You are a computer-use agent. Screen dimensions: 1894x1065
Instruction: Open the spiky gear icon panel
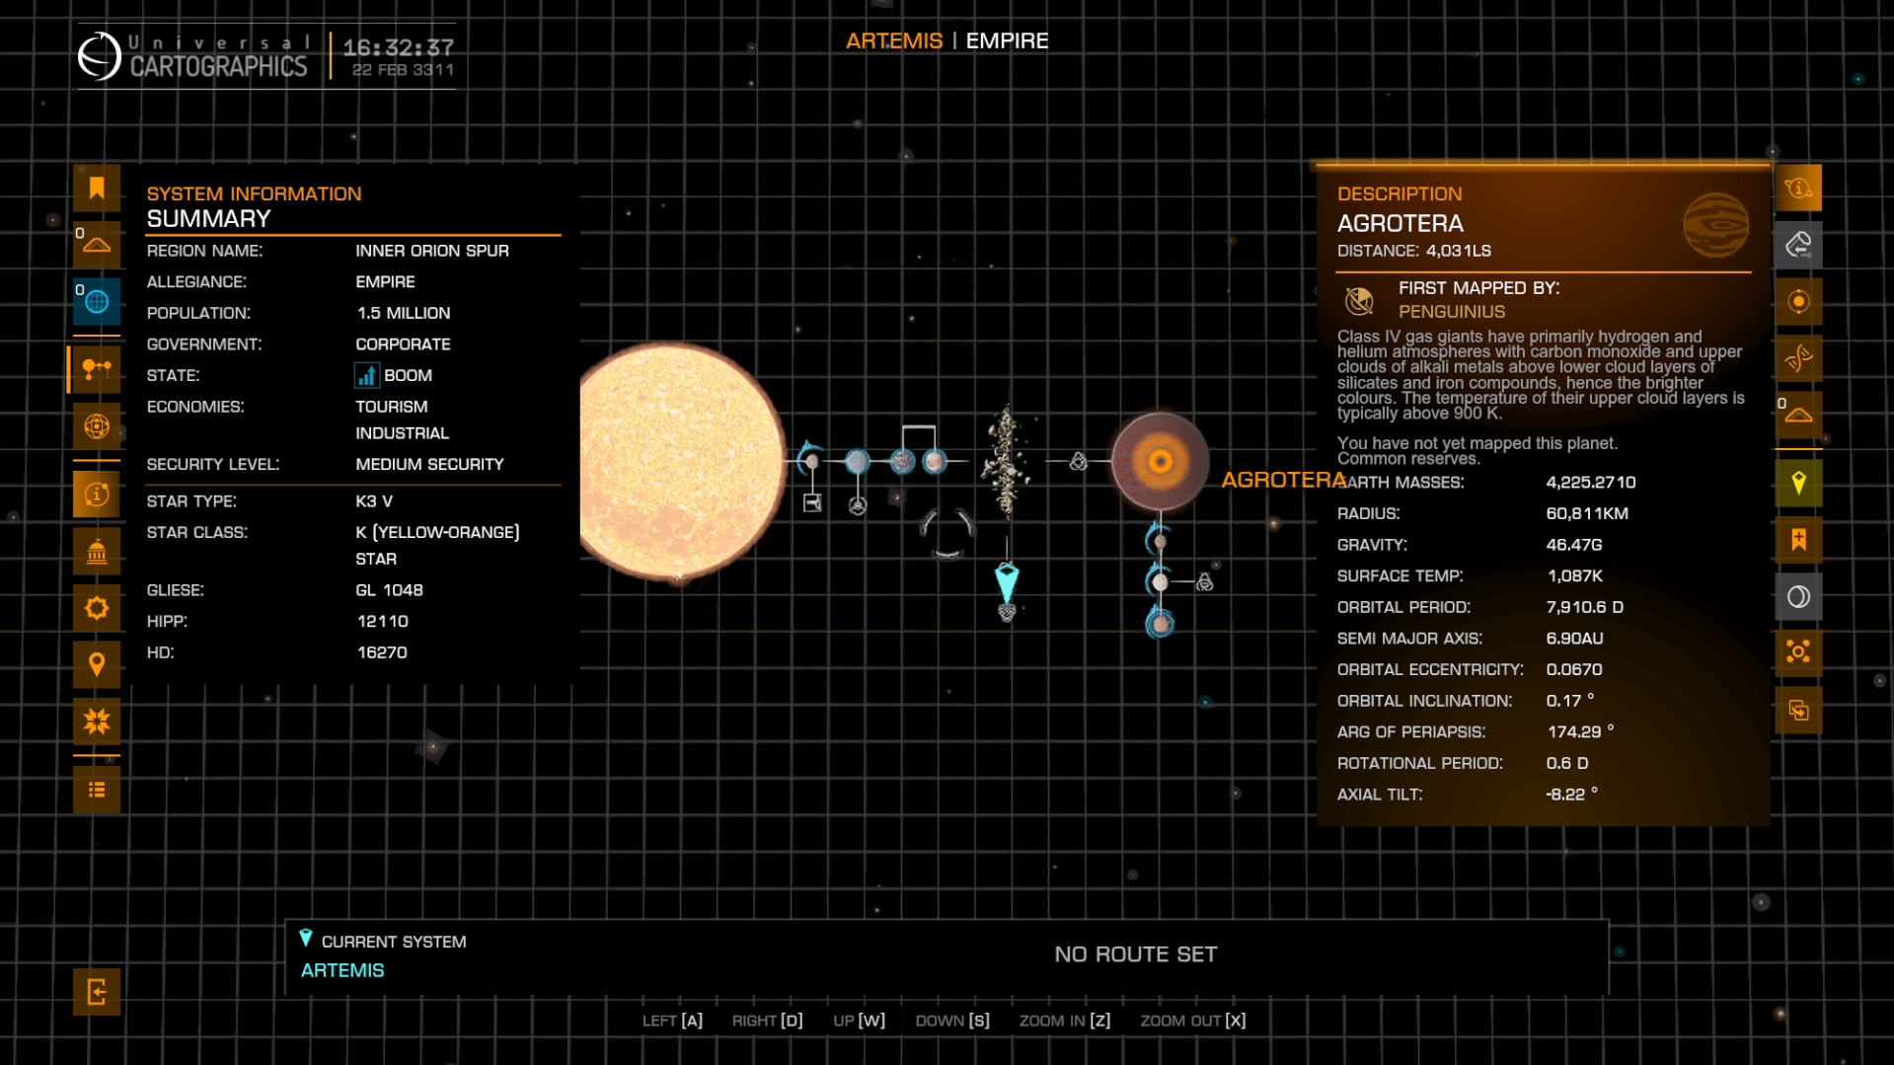point(97,608)
